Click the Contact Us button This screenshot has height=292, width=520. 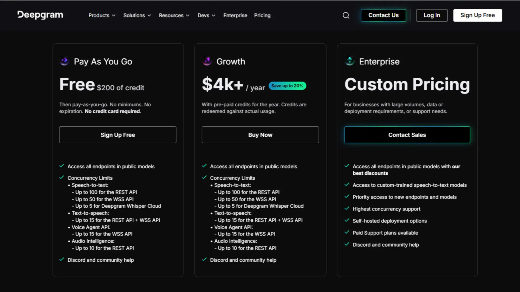tap(383, 15)
